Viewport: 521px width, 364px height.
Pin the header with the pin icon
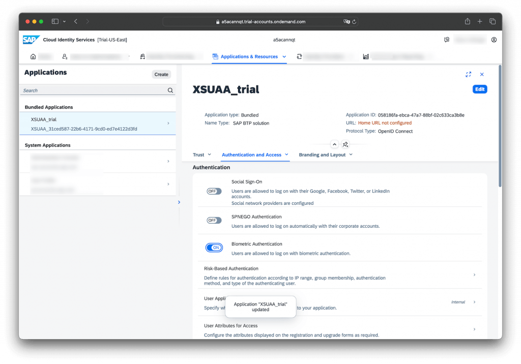345,144
